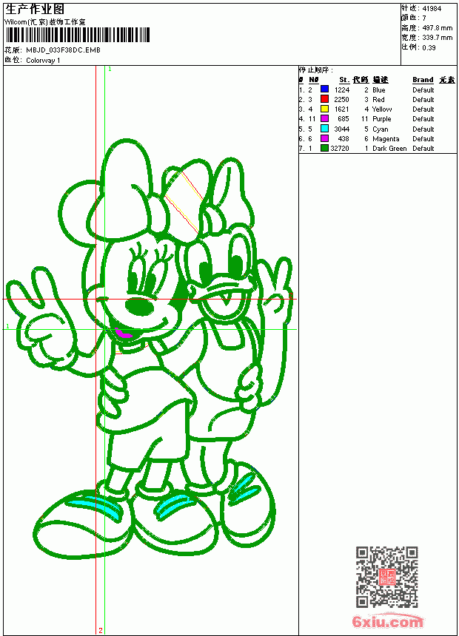The image size is (459, 636).
Task: Click the 生产作业图 title
Action: [35, 10]
